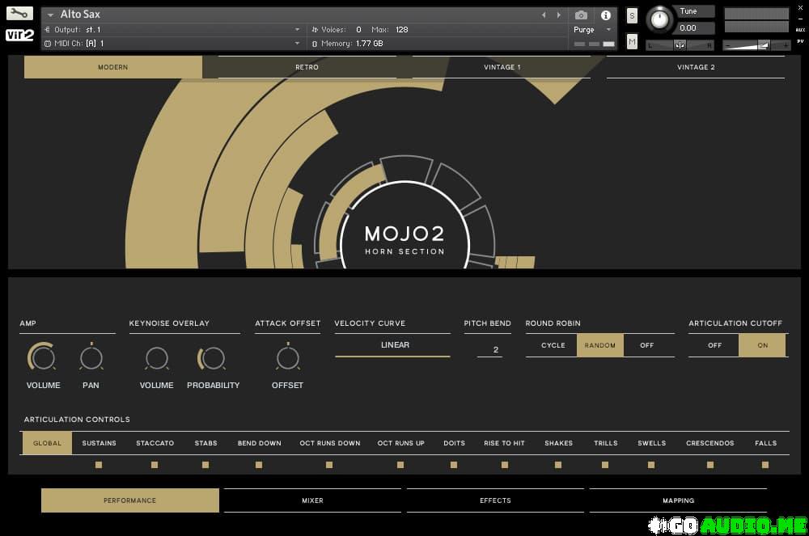Select SWELLS articulation
The height and width of the screenshot is (536, 809).
[651, 443]
